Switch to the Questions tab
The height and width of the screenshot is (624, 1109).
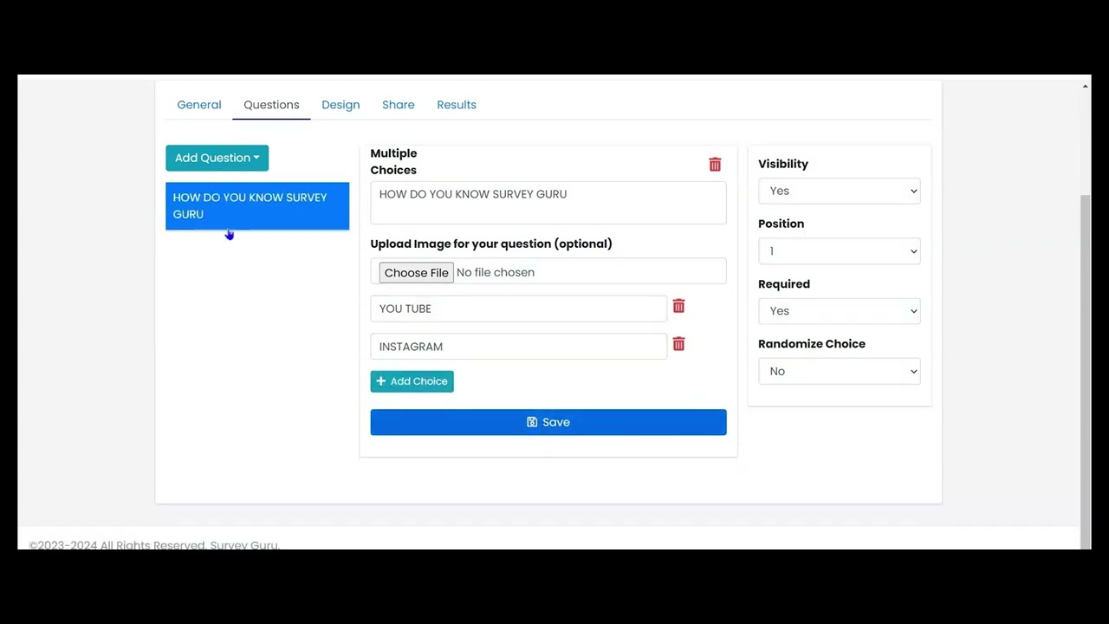click(x=271, y=105)
